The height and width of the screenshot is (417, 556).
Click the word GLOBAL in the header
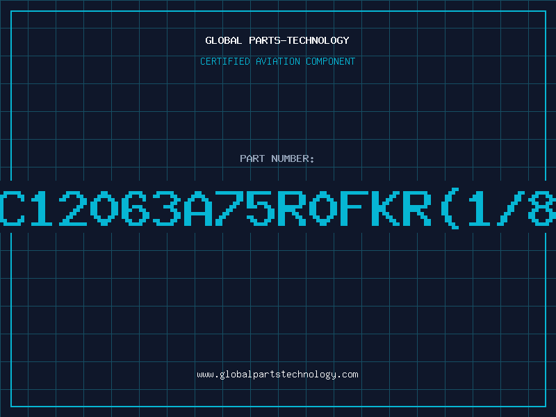(224, 40)
